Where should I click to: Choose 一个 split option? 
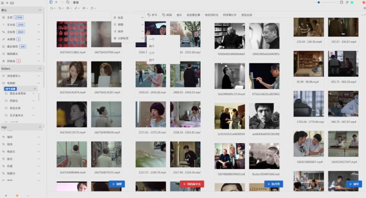(163, 39)
